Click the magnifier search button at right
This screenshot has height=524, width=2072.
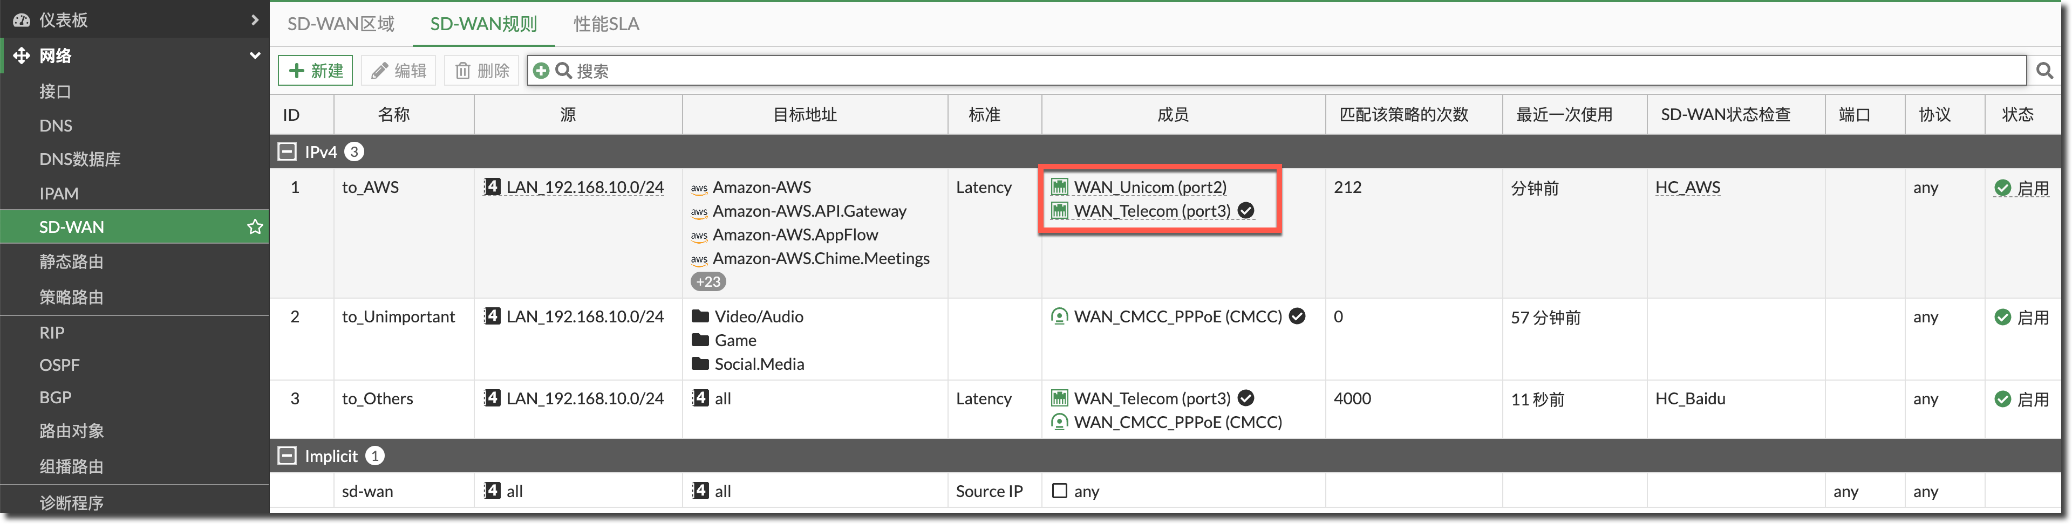tap(2044, 71)
